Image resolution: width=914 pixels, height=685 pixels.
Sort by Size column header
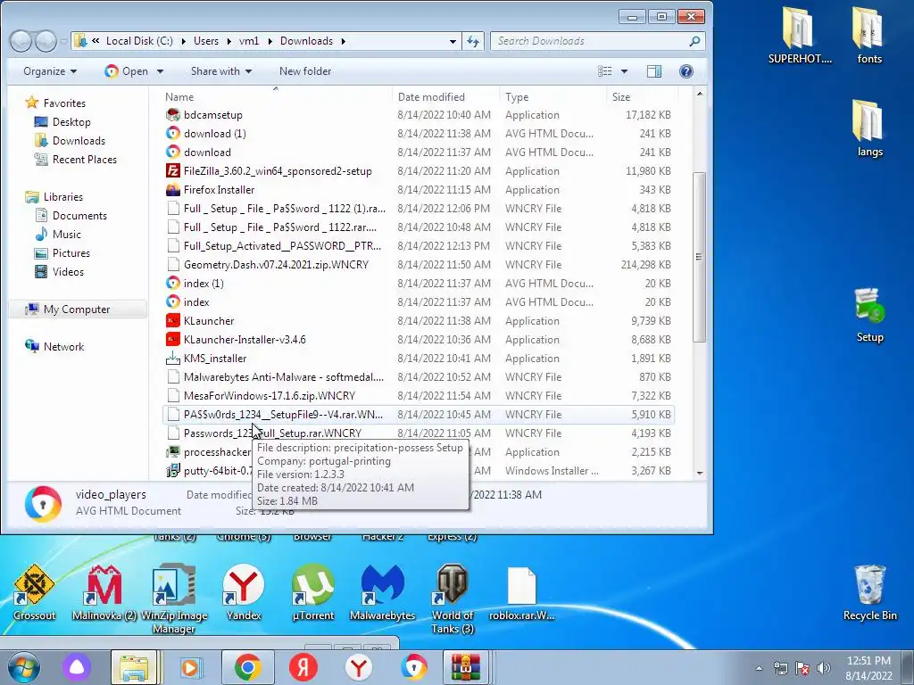642,96
